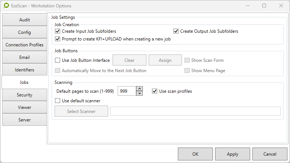Disable Prompt to create KFI+UPLOAD checkbox
This screenshot has width=290, height=163.
(58, 39)
